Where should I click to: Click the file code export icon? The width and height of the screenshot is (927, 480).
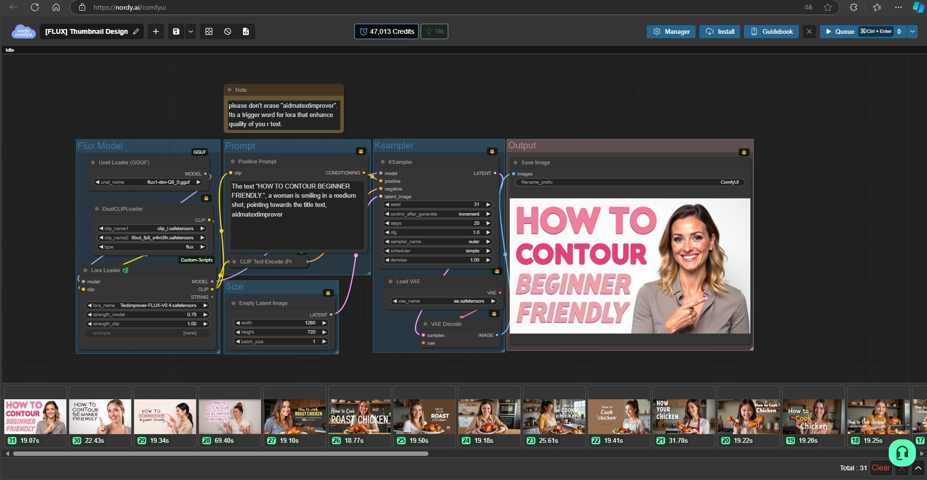[x=246, y=31]
